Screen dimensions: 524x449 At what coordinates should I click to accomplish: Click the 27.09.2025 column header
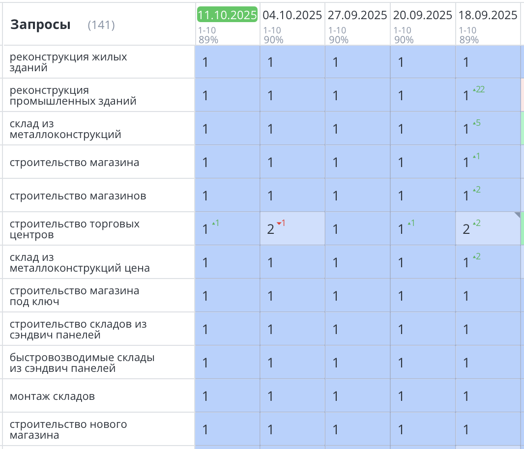point(357,15)
